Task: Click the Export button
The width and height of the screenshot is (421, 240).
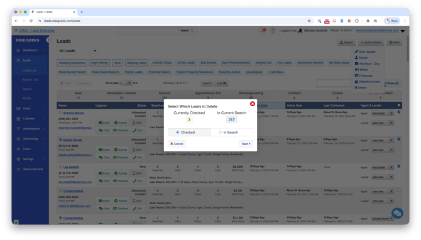Action: [x=346, y=43]
